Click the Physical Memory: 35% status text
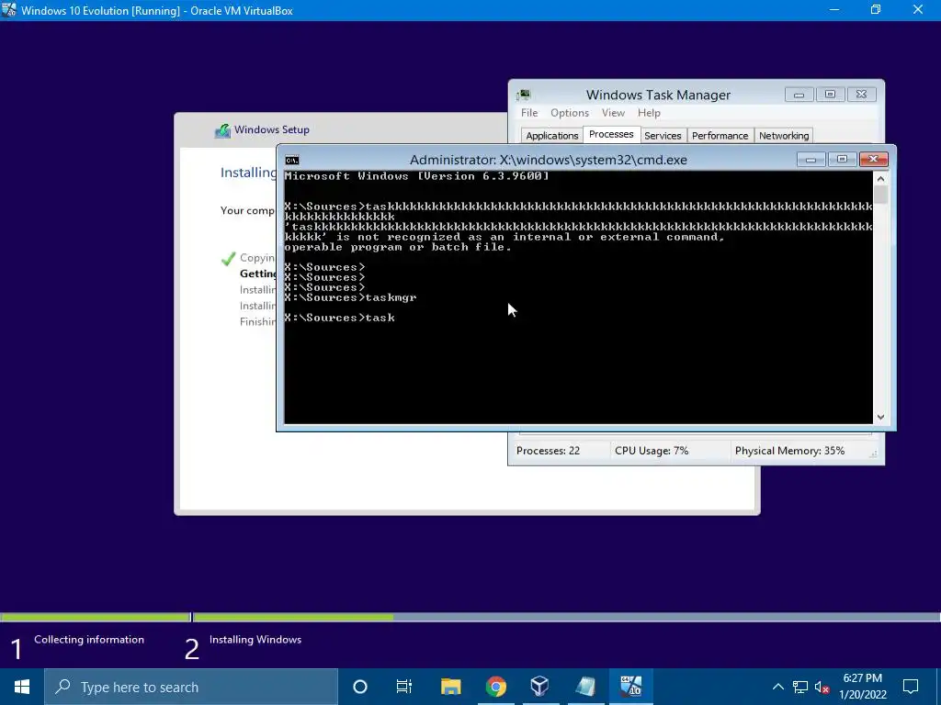The width and height of the screenshot is (941, 705). [789, 451]
